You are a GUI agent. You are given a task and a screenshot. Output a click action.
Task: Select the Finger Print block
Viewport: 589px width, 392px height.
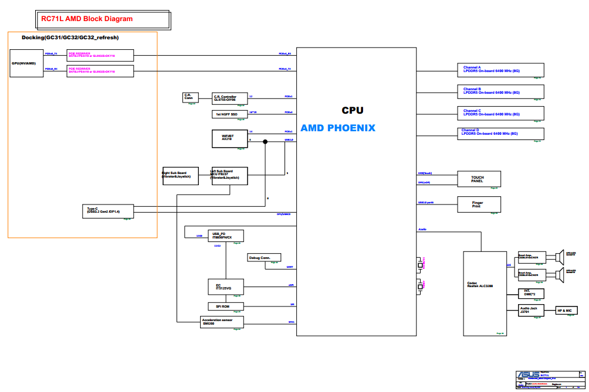(479, 204)
